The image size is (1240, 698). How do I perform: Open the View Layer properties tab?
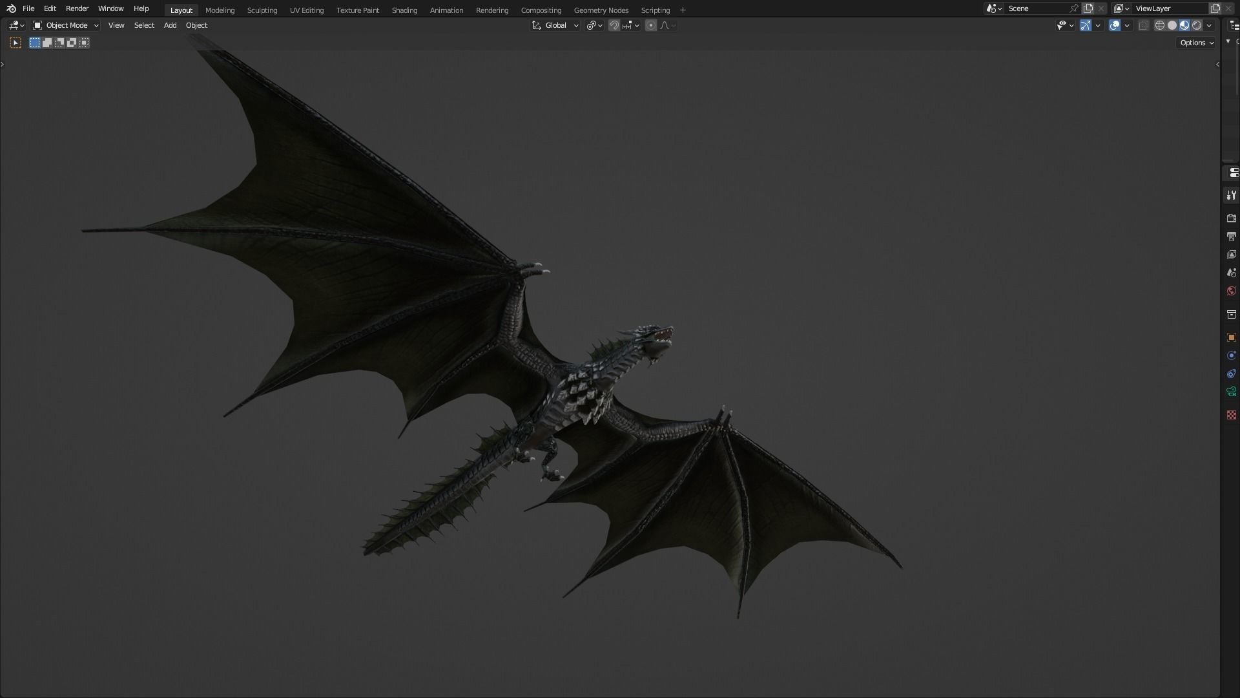click(1231, 255)
